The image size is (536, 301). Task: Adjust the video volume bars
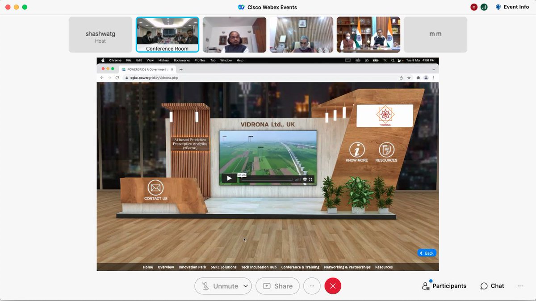point(298,179)
